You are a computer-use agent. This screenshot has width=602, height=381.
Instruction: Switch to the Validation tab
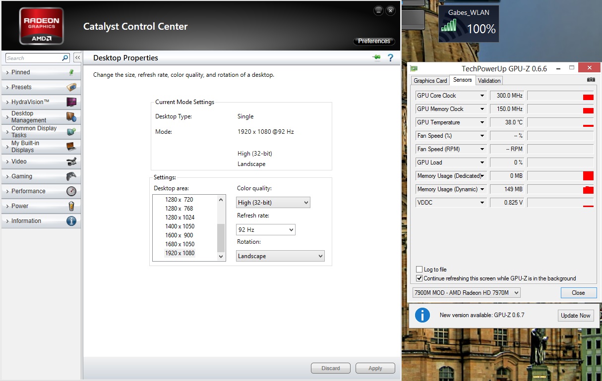[489, 81]
